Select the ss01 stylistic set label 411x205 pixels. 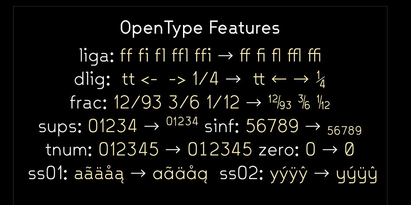coord(48,174)
